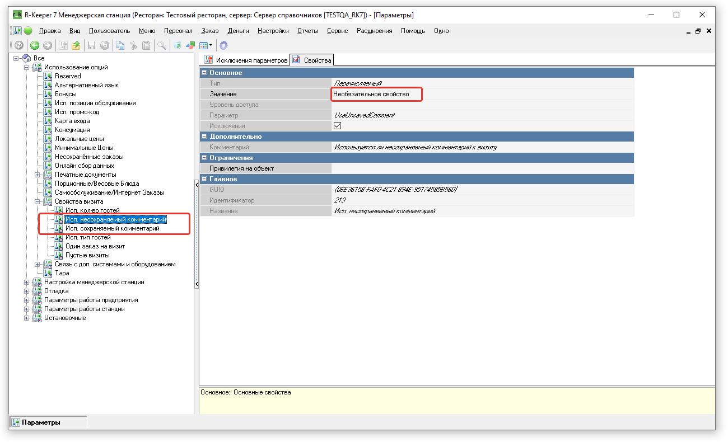Click the panel splitter collapse arrow
This screenshot has height=442, width=728.
point(197,185)
